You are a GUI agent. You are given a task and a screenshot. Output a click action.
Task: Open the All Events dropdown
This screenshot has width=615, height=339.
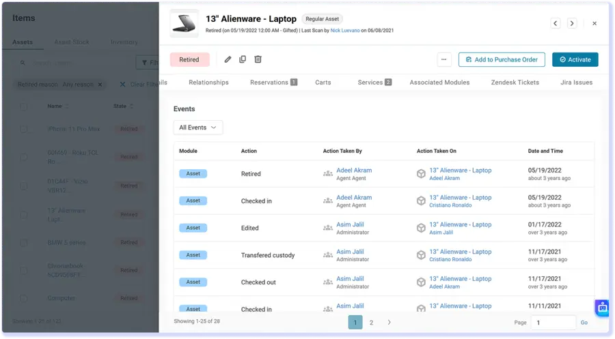click(x=198, y=128)
